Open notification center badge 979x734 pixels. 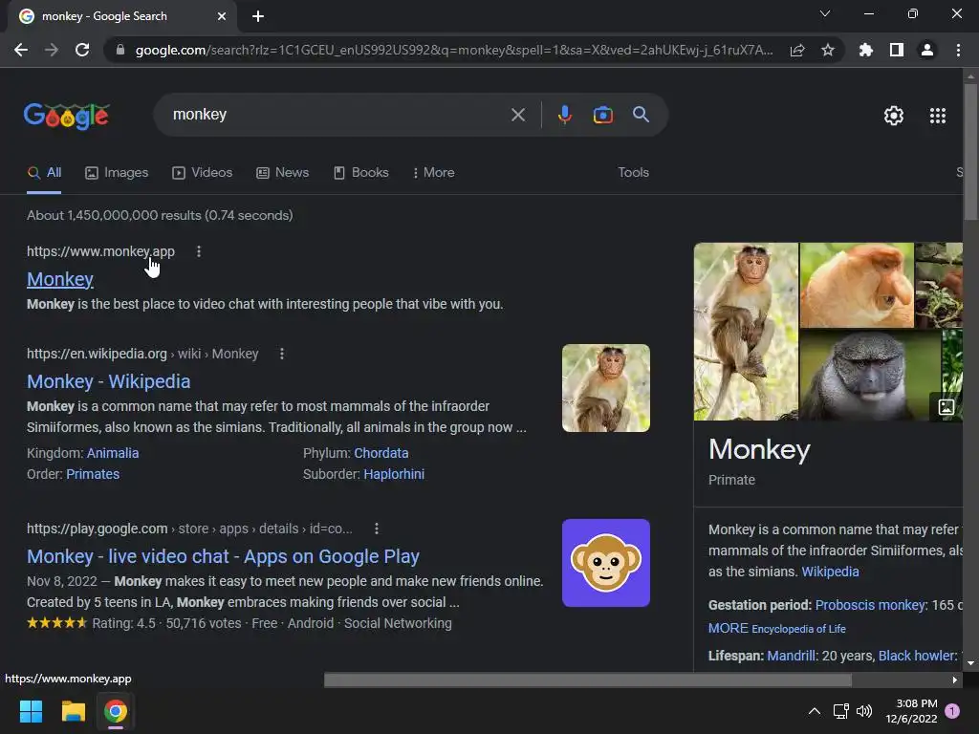tap(952, 711)
